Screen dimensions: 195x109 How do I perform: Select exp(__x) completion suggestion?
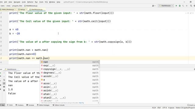[70, 65]
